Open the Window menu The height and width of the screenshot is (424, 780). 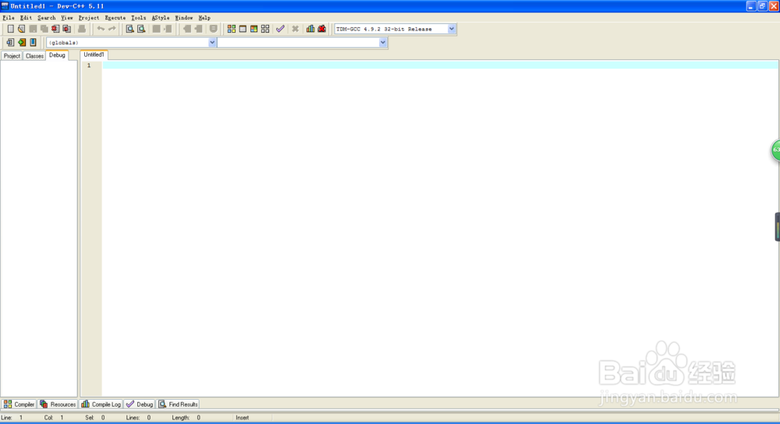tap(183, 17)
